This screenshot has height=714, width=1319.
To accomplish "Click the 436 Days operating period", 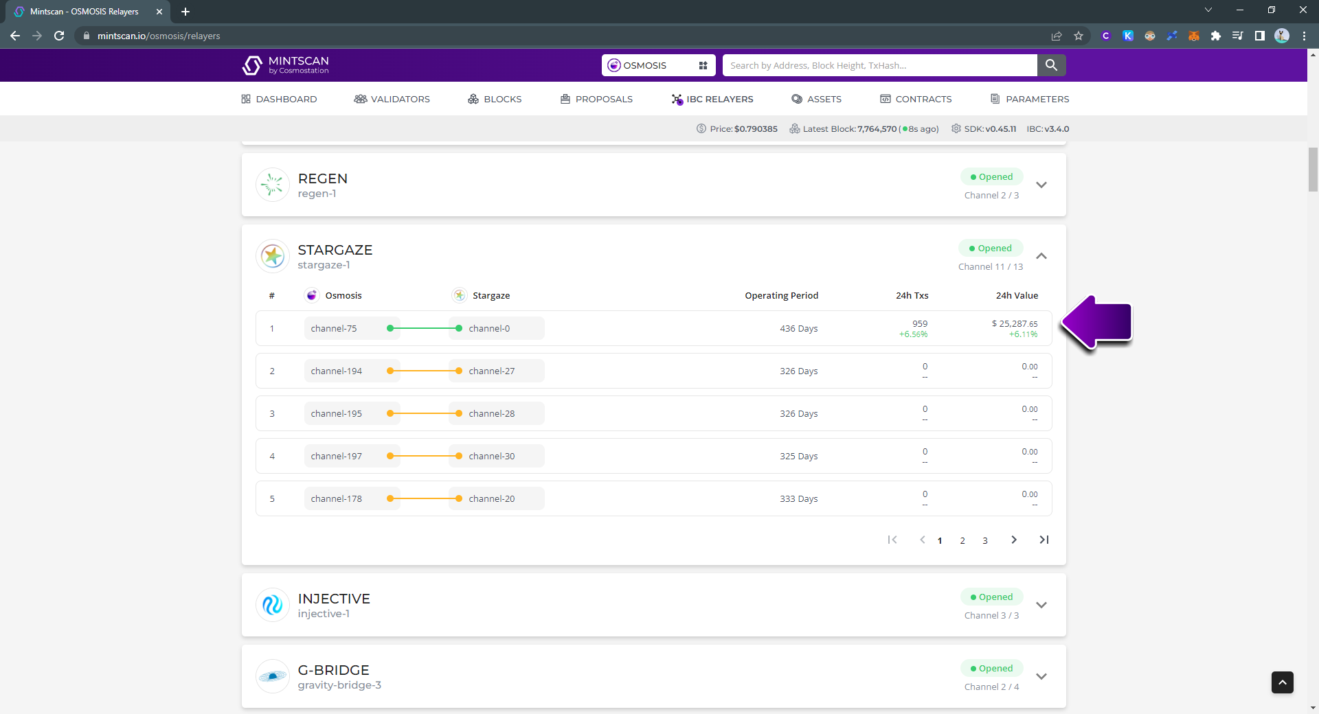I will point(799,328).
